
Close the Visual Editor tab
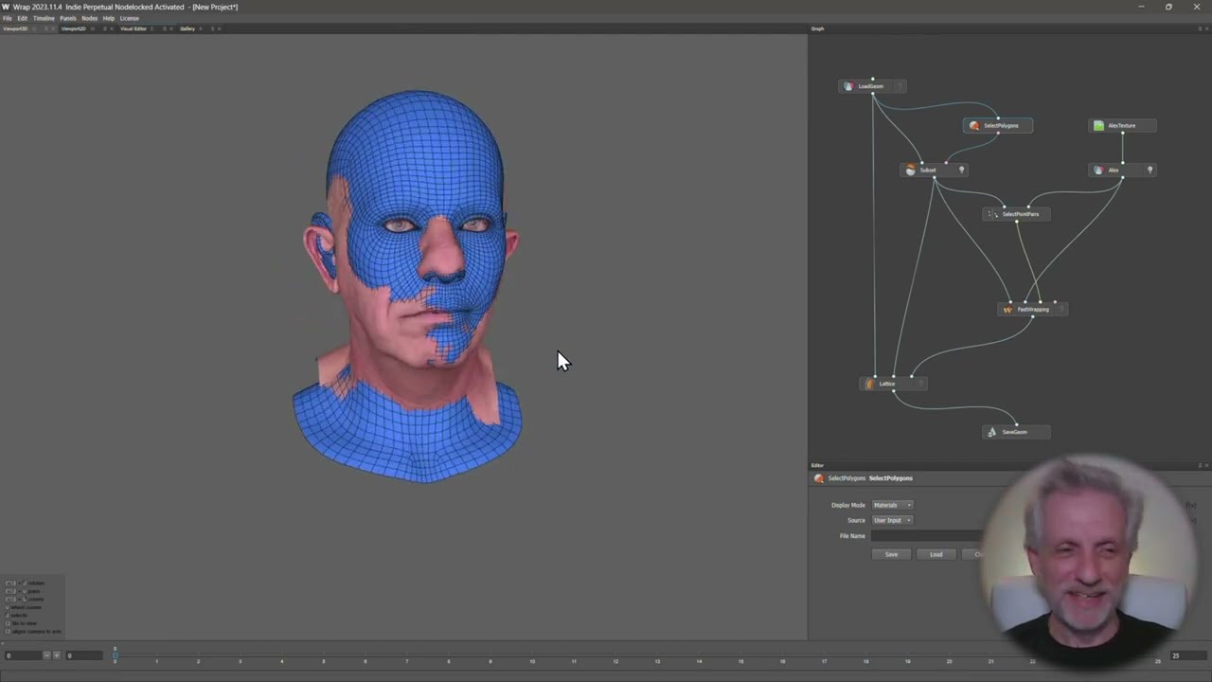click(x=171, y=28)
